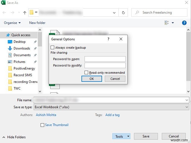The image size is (191, 143).
Task: Unpin Pictures using its pin icon
Action: (x=35, y=62)
